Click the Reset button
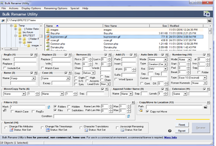This screenshot has width=216, height=146. tap(182, 125)
